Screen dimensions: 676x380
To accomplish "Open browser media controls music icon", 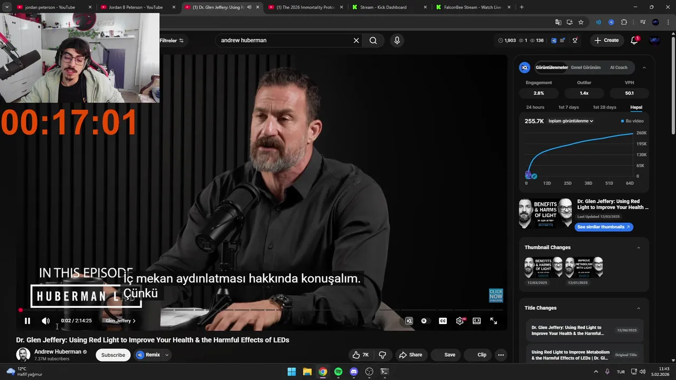I will point(643,22).
